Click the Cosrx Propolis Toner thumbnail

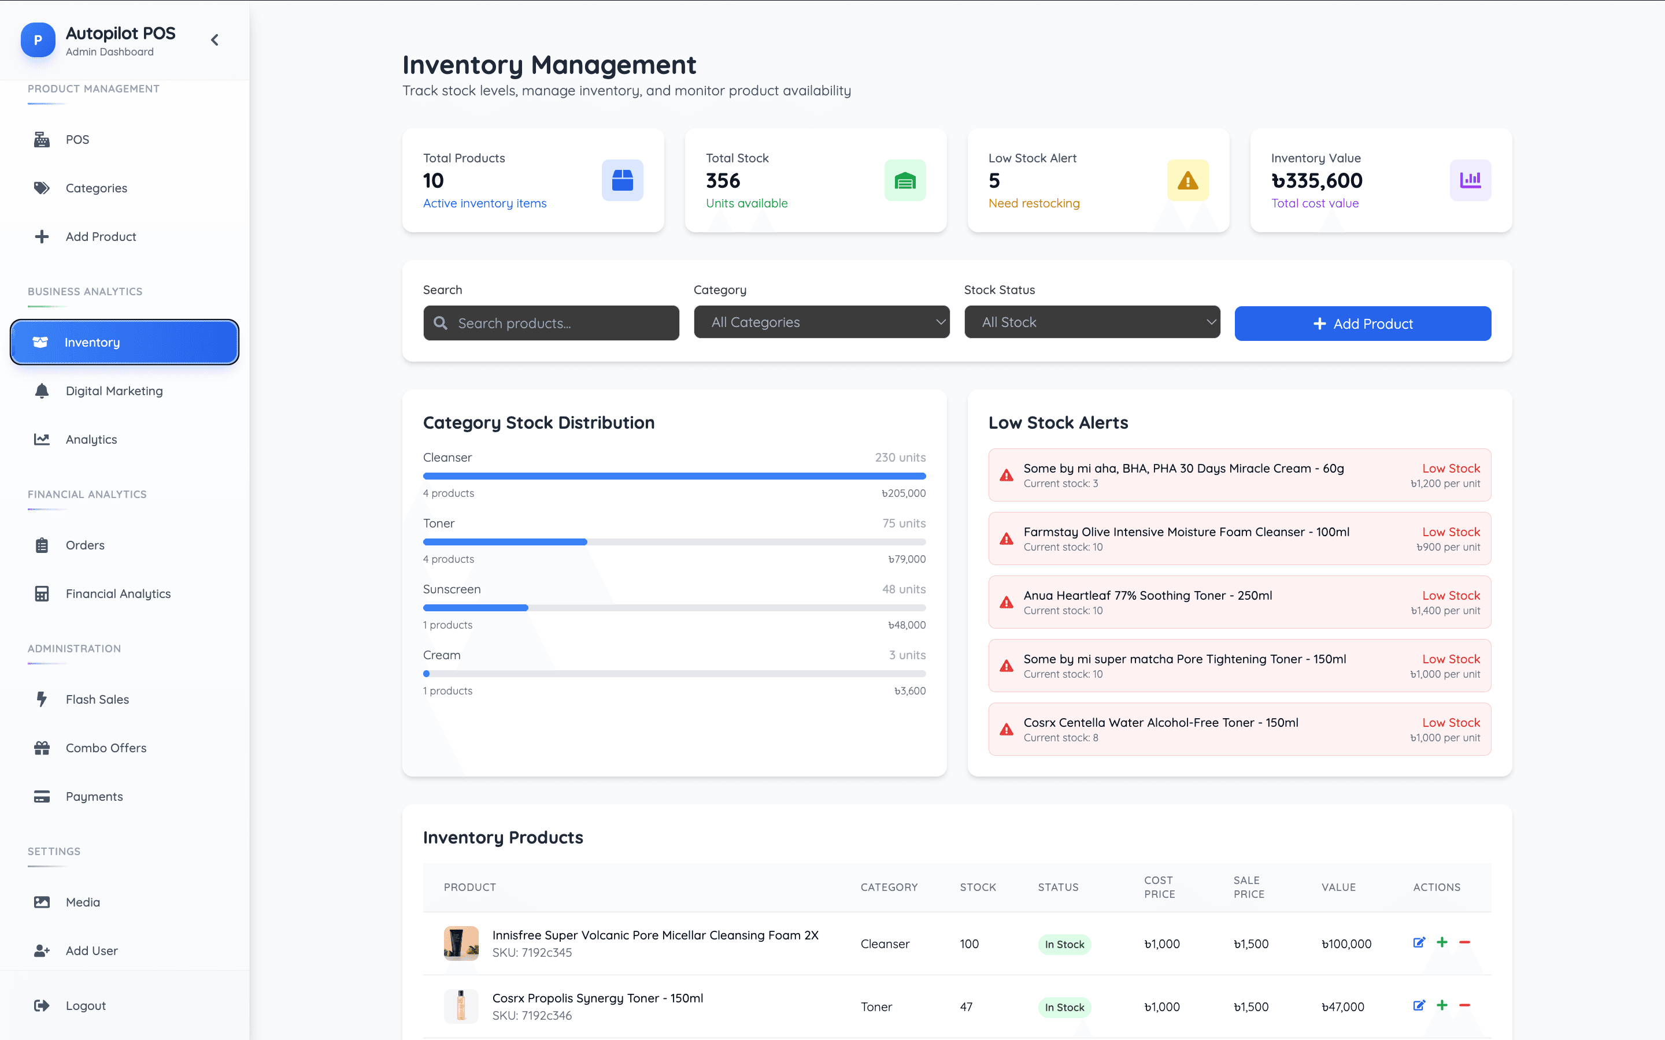pos(461,1006)
